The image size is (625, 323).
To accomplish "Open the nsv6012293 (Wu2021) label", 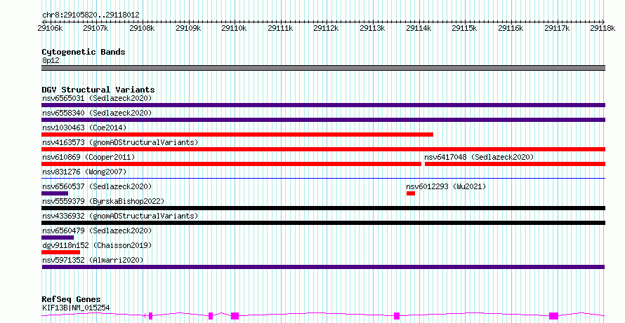I will tap(446, 186).
